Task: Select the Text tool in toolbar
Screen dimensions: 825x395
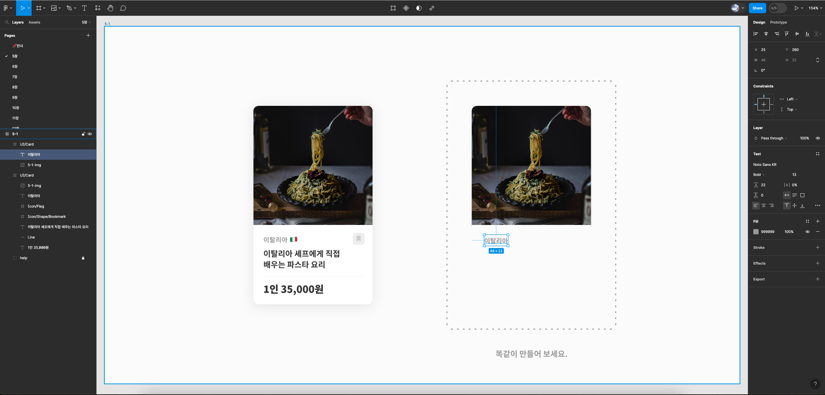Action: (85, 8)
